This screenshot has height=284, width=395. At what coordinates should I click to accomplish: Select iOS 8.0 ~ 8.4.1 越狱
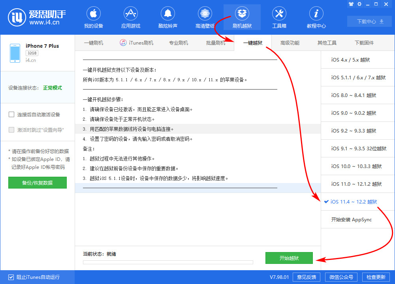[358, 95]
